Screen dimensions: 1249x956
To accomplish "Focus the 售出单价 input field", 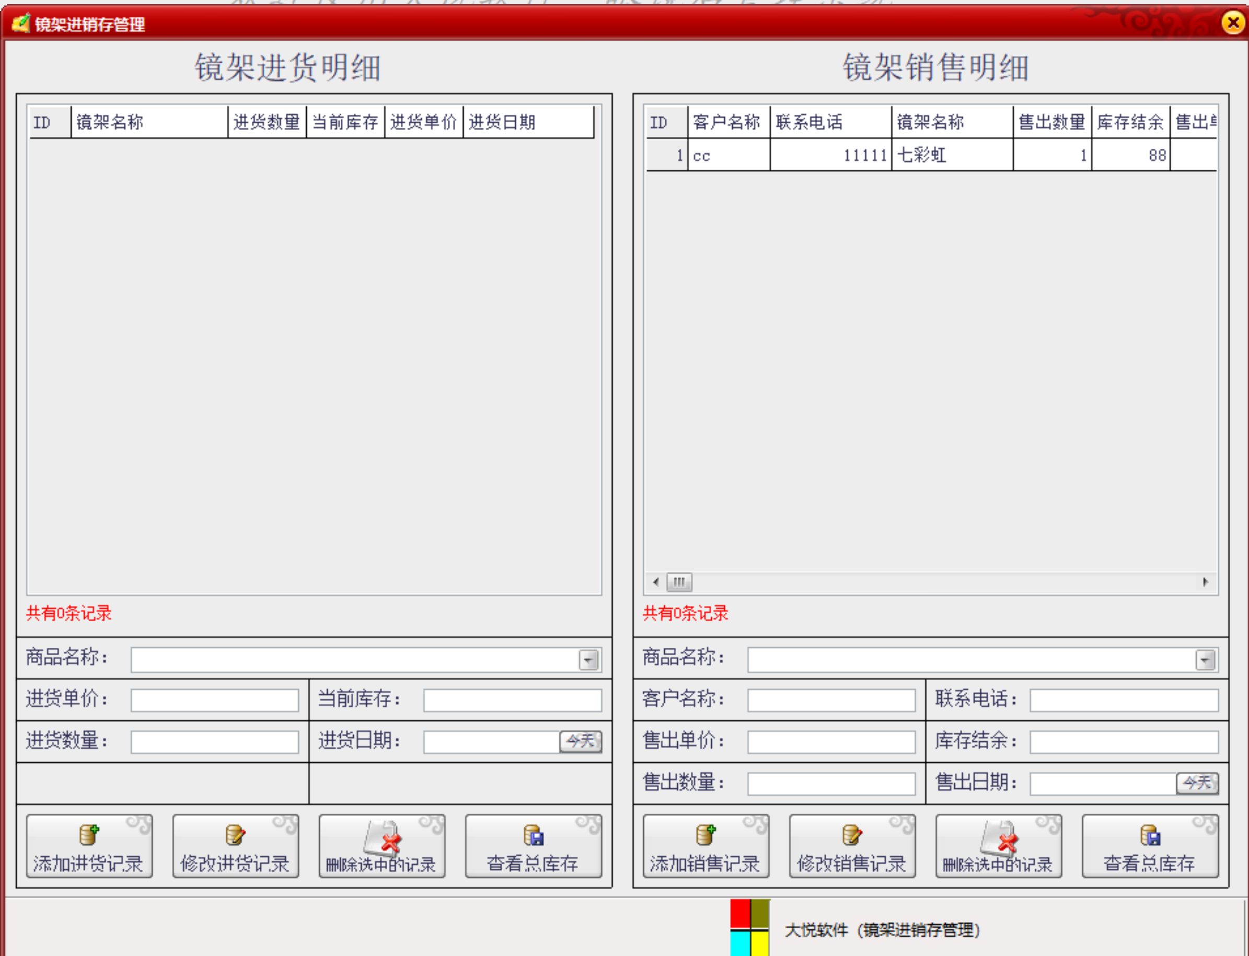I will 831,742.
